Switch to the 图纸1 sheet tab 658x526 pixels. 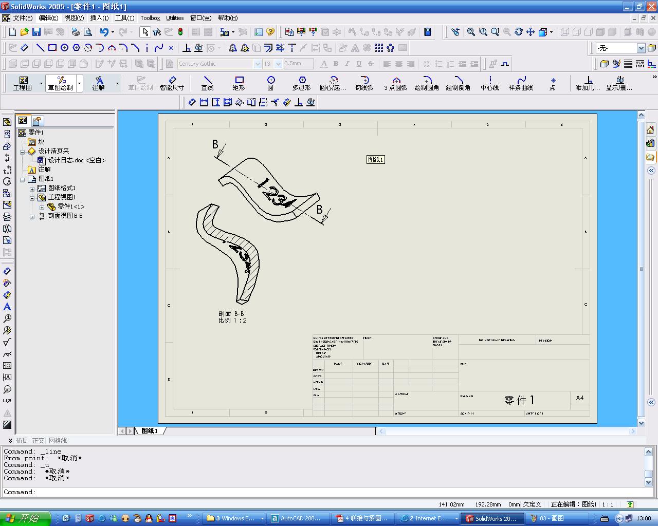coord(150,431)
